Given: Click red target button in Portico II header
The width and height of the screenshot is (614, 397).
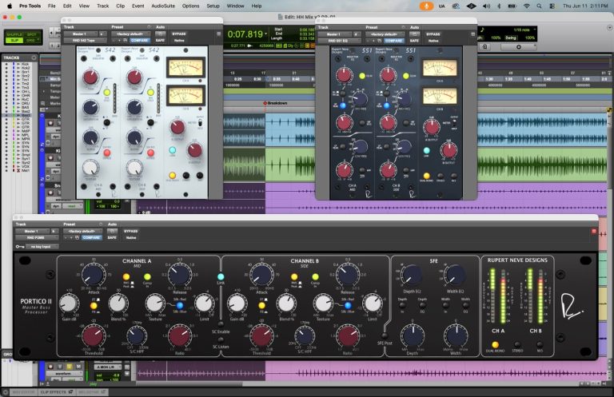Looking at the screenshot, I should pyautogui.click(x=594, y=232).
